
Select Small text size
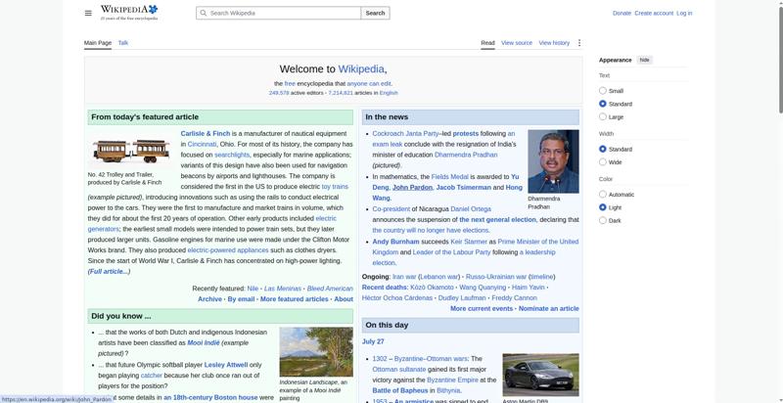point(603,91)
